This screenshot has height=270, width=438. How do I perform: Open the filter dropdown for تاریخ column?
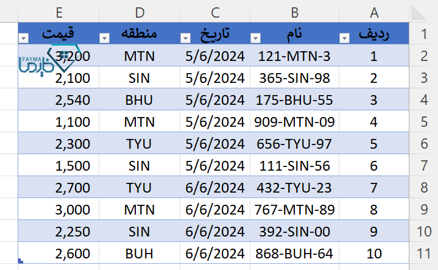pos(185,38)
